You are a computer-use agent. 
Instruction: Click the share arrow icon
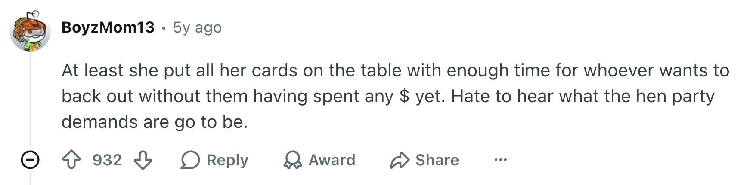(x=400, y=160)
